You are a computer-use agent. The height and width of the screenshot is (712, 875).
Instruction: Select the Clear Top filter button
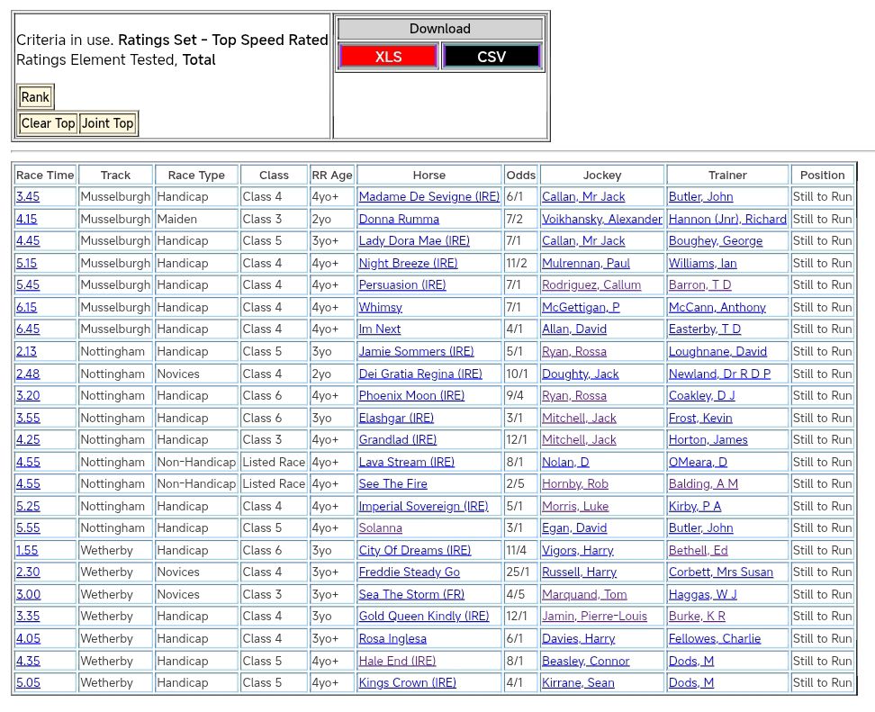point(48,123)
